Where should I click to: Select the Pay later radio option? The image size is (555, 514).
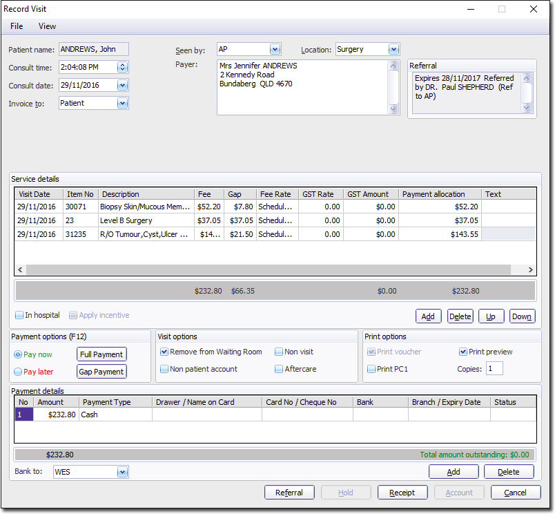point(18,372)
